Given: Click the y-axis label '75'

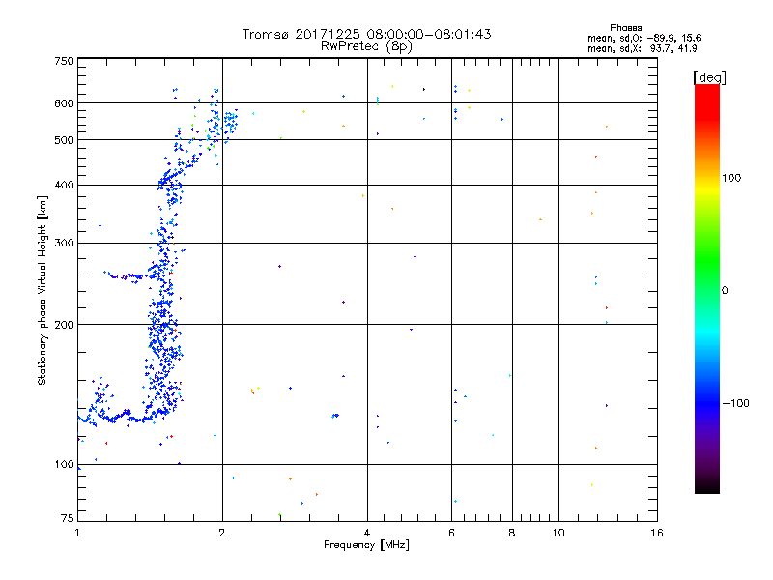Looking at the screenshot, I should pos(68,518).
